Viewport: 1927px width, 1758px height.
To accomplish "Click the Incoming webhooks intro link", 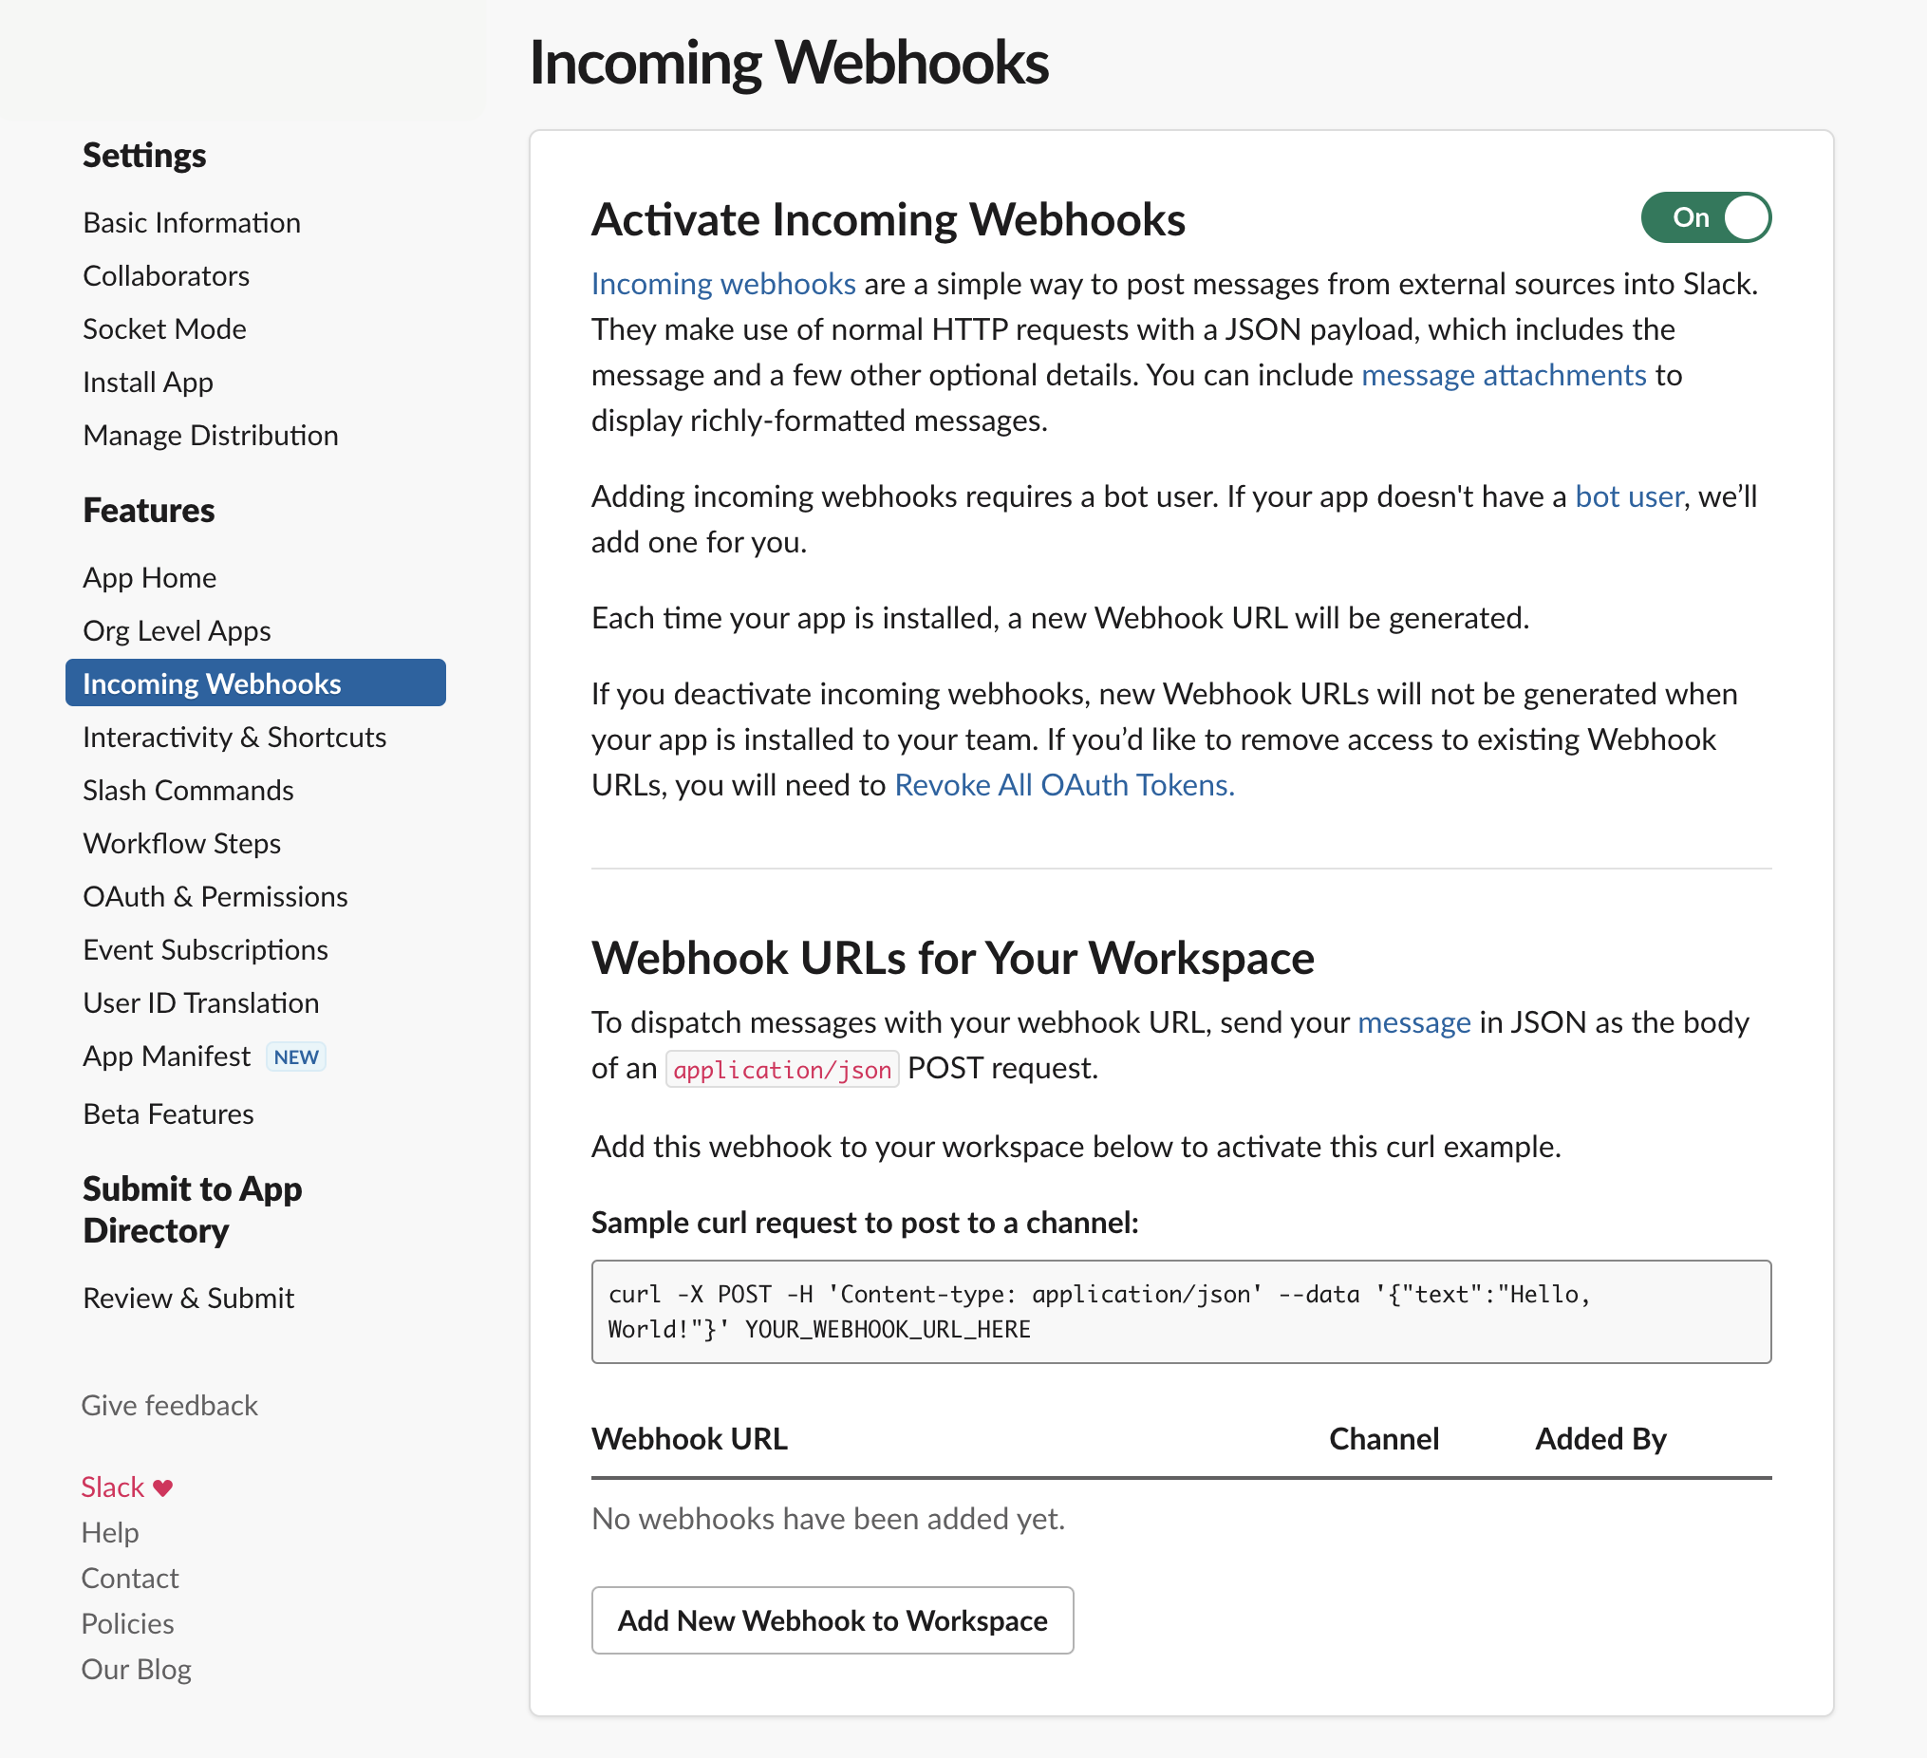I will [x=722, y=283].
